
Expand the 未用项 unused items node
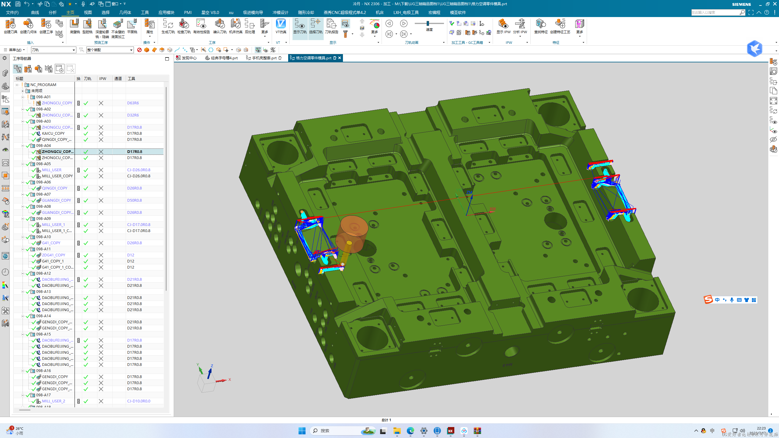(23, 91)
